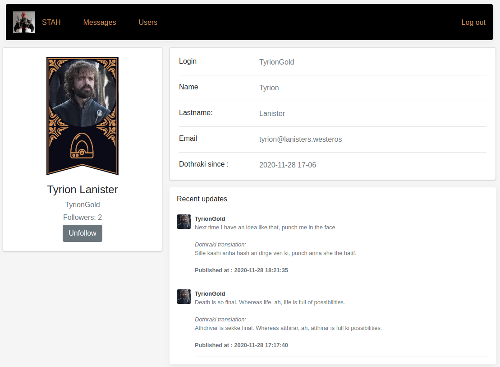This screenshot has height=367, width=500.
Task: Select the email tyrion@lanisters.westeros
Action: pos(300,139)
